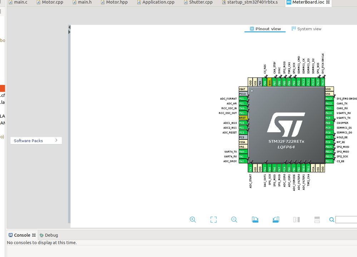Select pin PA2 labeled ADC_DRDY
The image size is (357, 257).
(x=243, y=161)
